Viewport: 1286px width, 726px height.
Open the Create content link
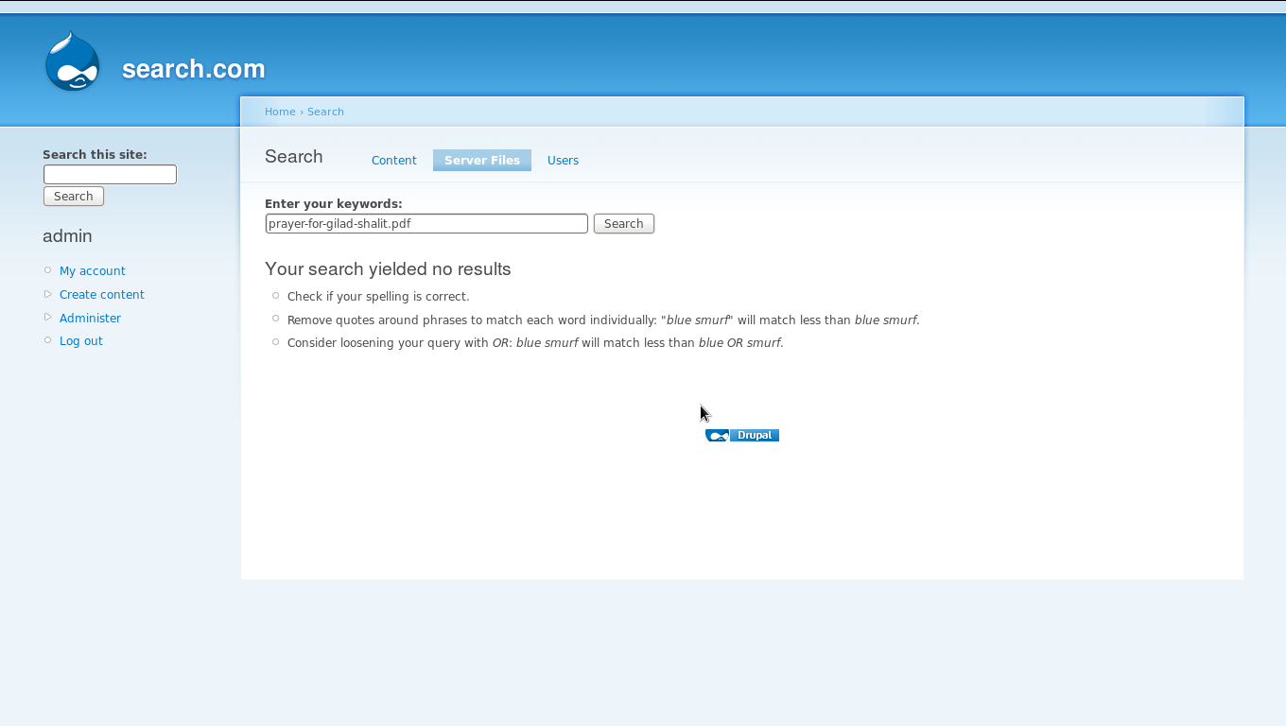[x=102, y=295]
